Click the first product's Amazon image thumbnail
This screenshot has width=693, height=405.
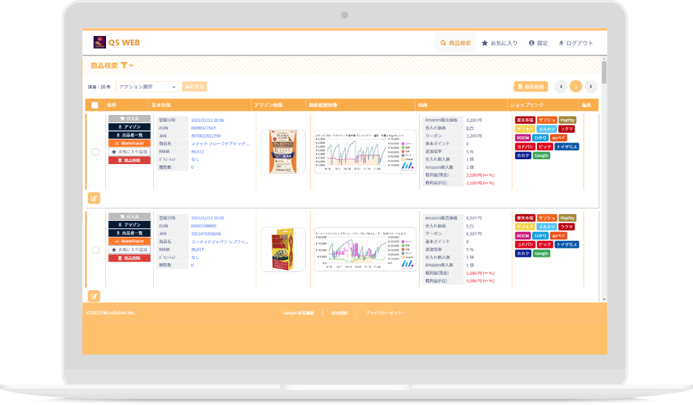(283, 151)
